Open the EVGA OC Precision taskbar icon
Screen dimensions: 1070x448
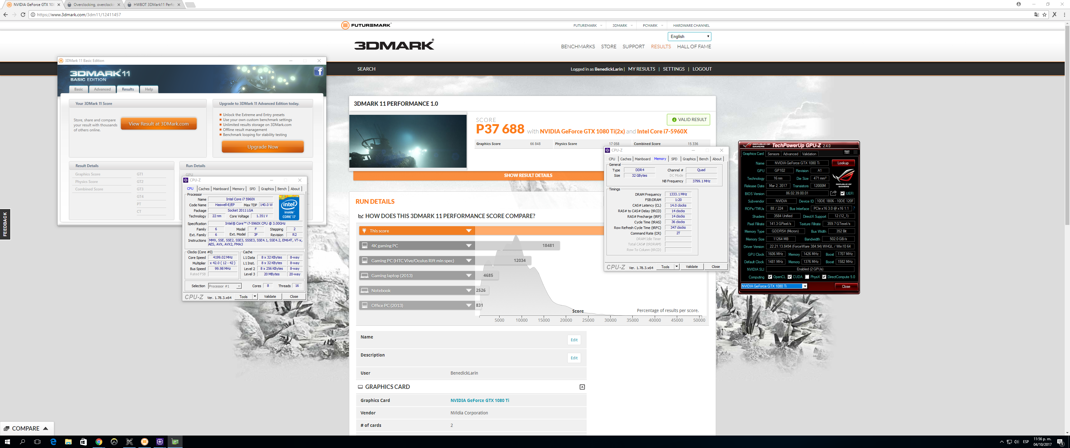[x=129, y=442]
